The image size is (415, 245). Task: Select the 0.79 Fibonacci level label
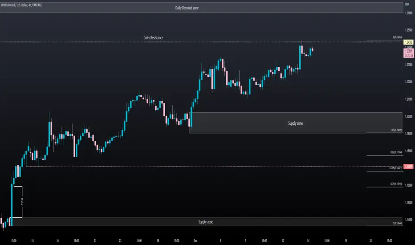[396, 184]
